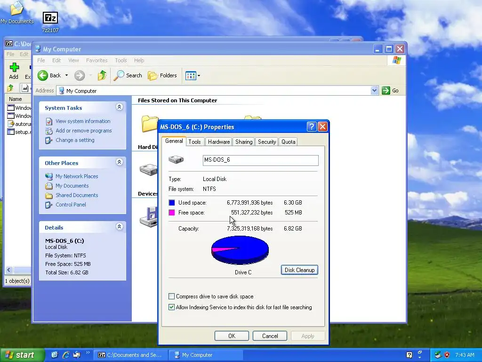
Task: Collapse the System Tasks panel
Action: point(120,107)
